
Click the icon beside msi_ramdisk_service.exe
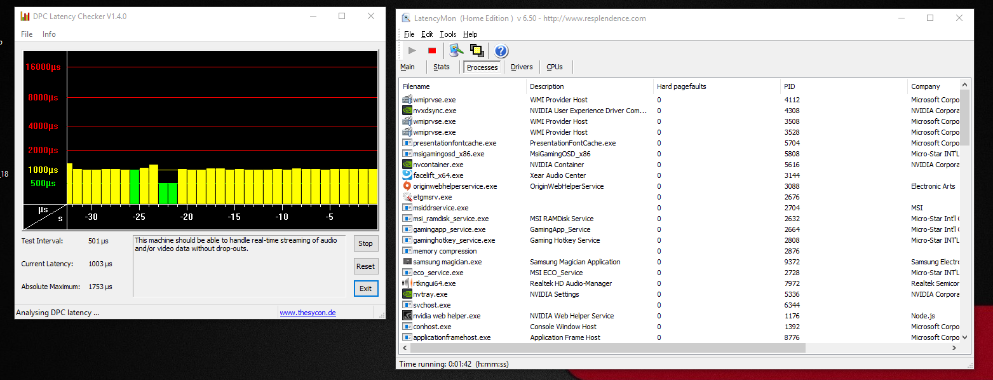[x=407, y=218]
